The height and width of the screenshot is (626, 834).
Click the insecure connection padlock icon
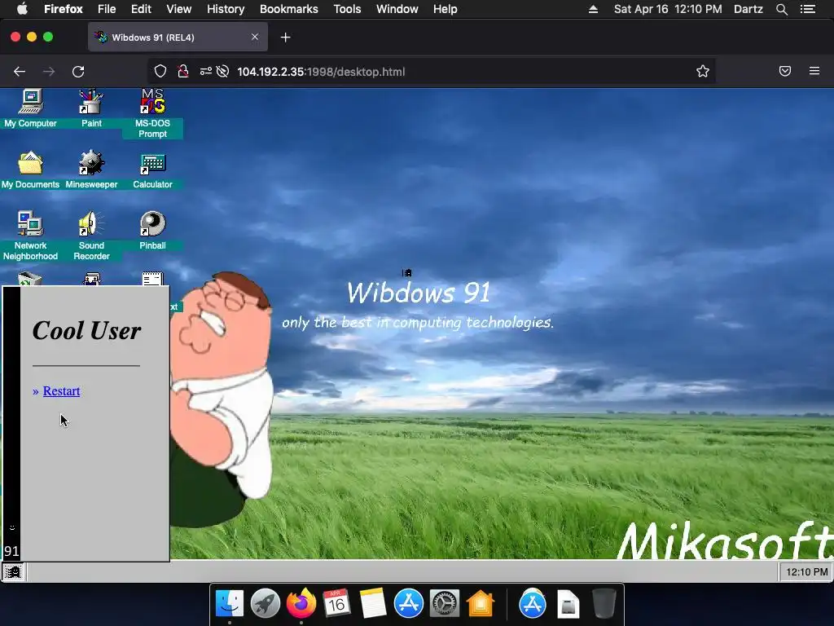(x=183, y=72)
